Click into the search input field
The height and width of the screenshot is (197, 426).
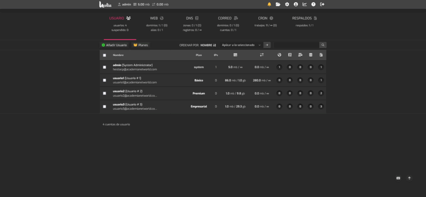296,45
